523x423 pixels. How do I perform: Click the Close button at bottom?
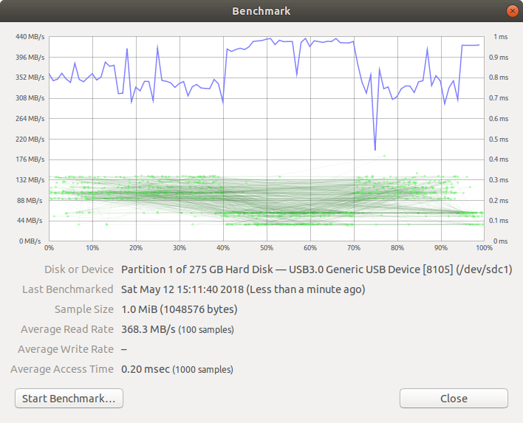[454, 399]
